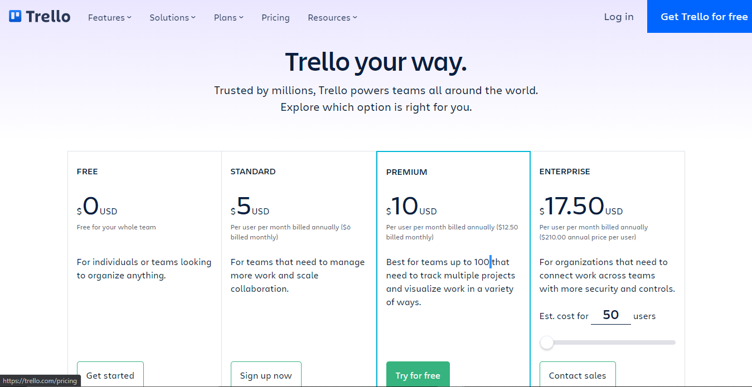
Task: Open the Solutions dropdown menu
Action: (x=172, y=17)
